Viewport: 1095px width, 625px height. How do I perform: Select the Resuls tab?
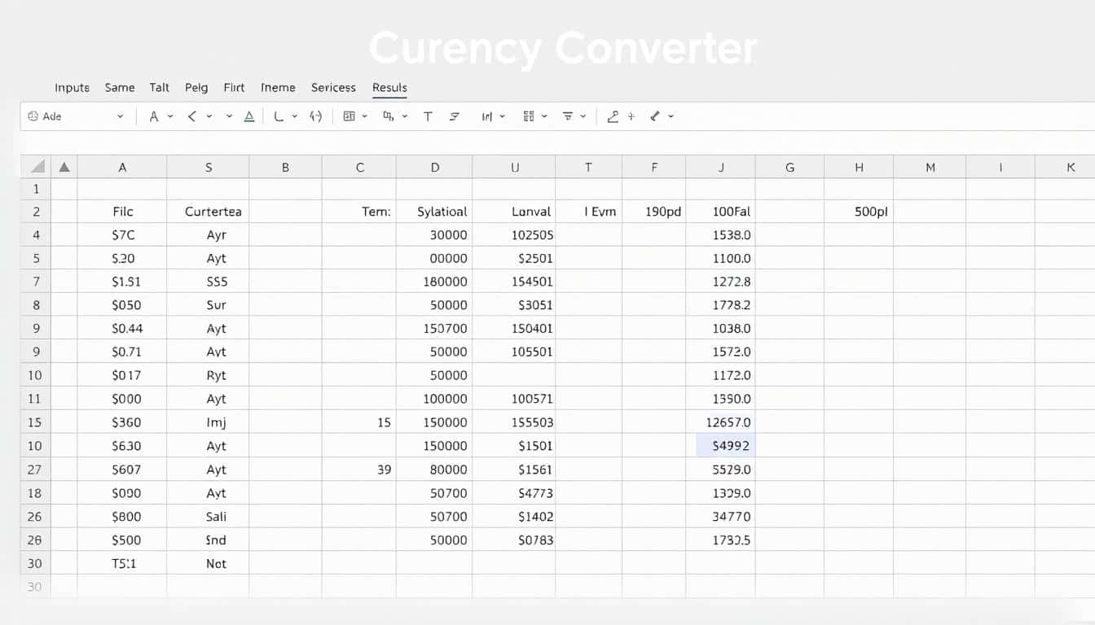[x=389, y=87]
